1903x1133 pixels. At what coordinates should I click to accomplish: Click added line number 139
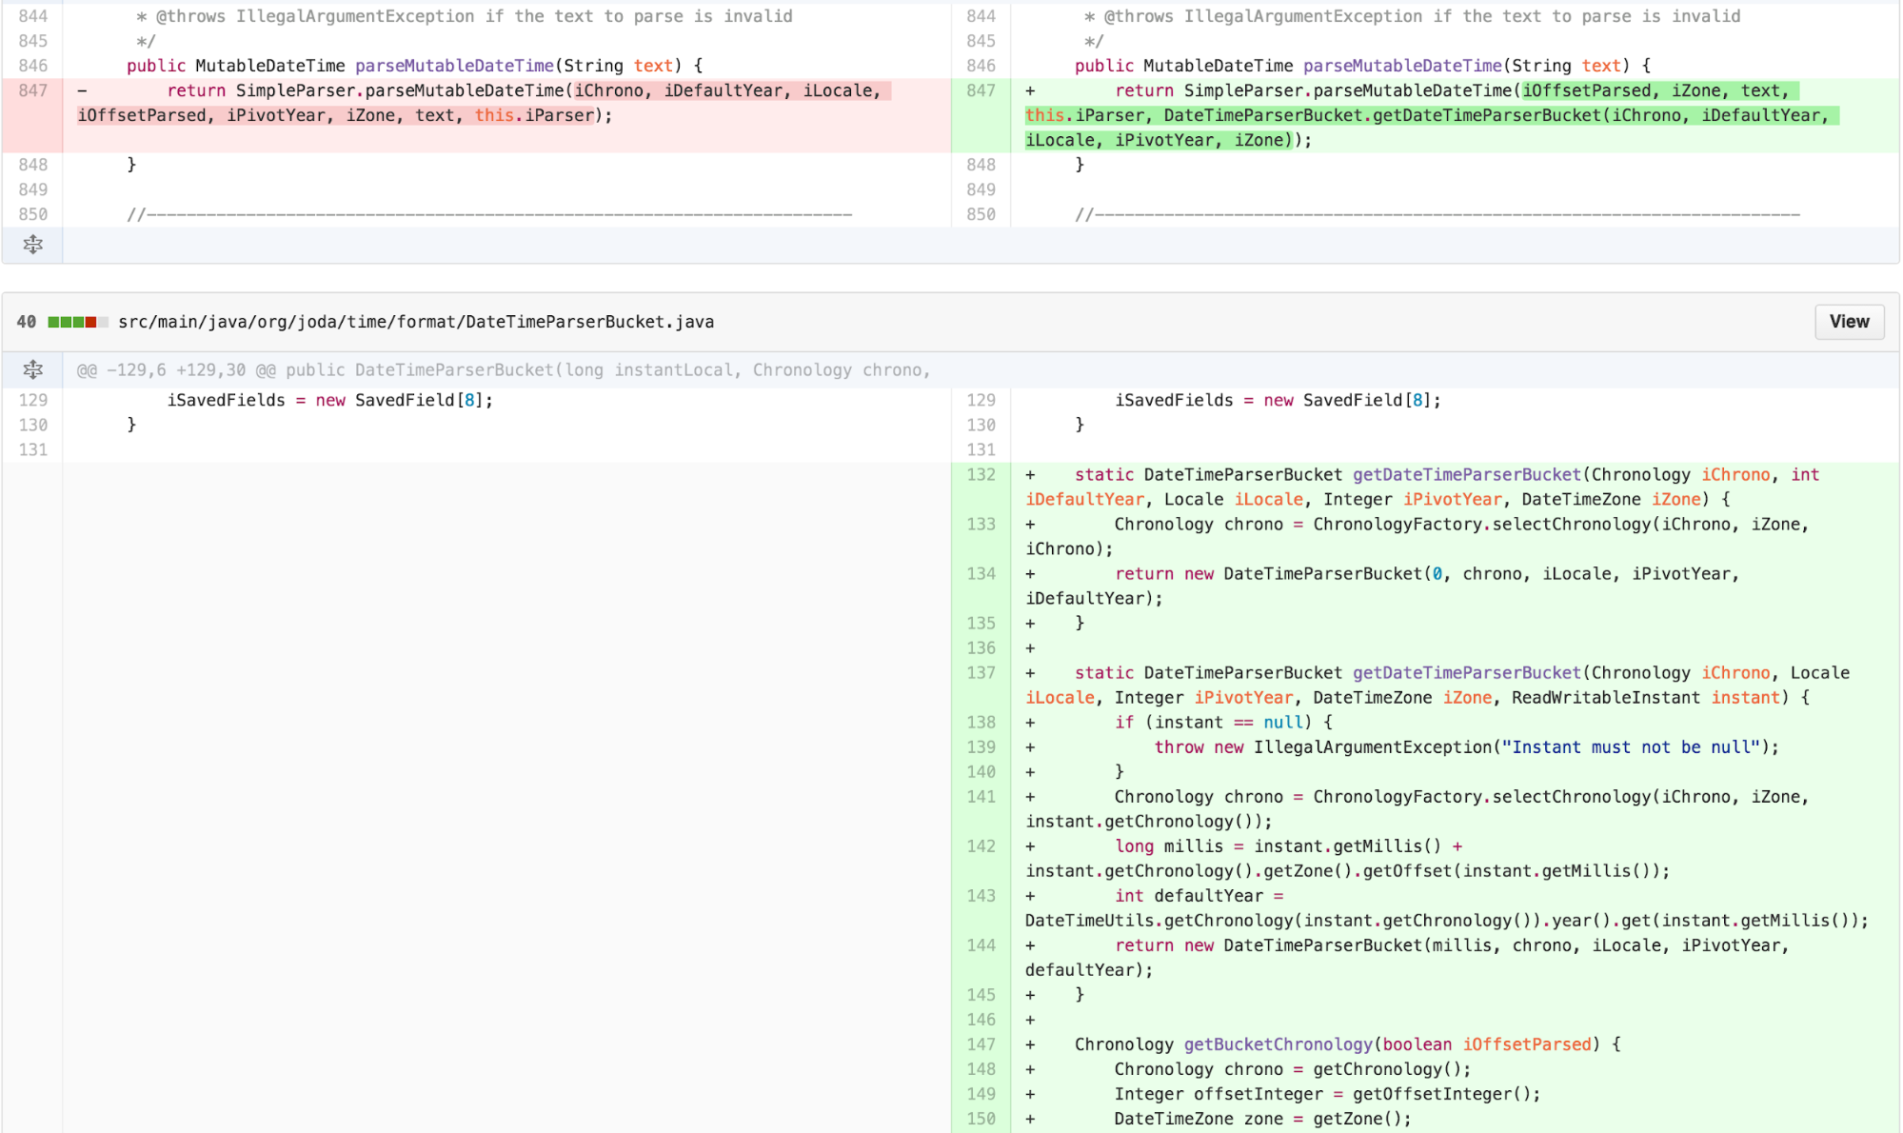coord(981,746)
